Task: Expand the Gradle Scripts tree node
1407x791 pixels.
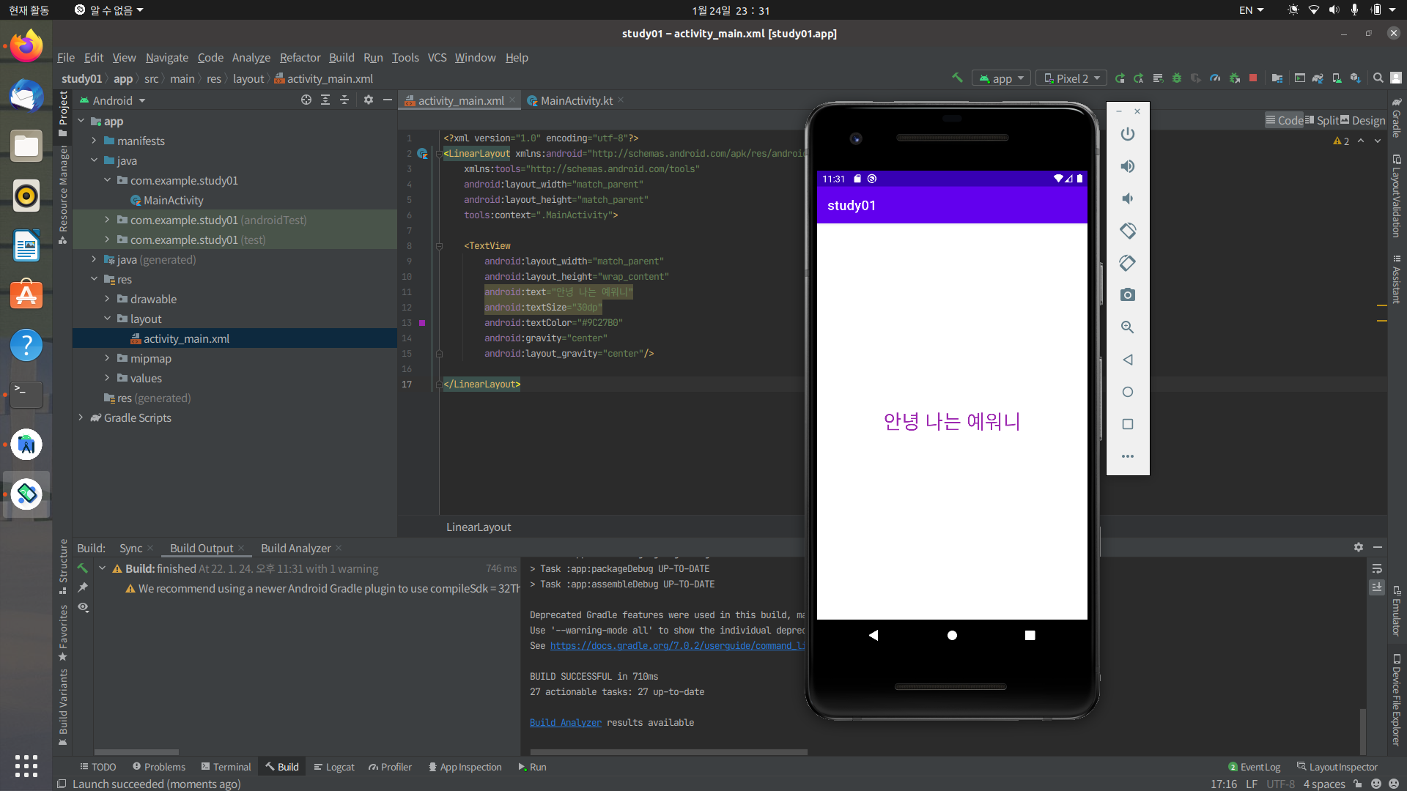Action: click(x=81, y=417)
